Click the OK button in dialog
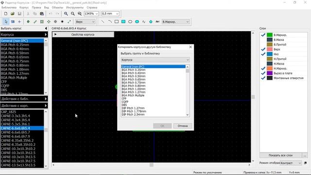Screen dimensions: 311x175 [x=162, y=126]
